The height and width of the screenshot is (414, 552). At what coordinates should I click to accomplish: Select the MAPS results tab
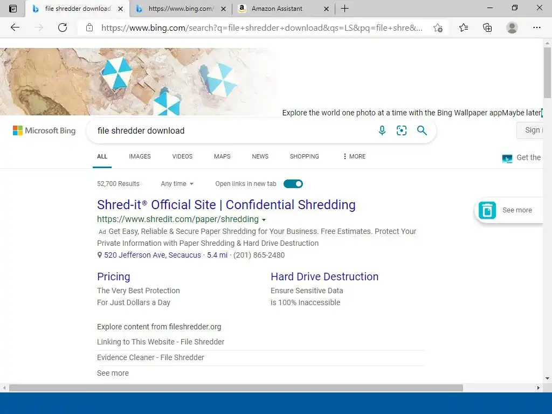(222, 156)
